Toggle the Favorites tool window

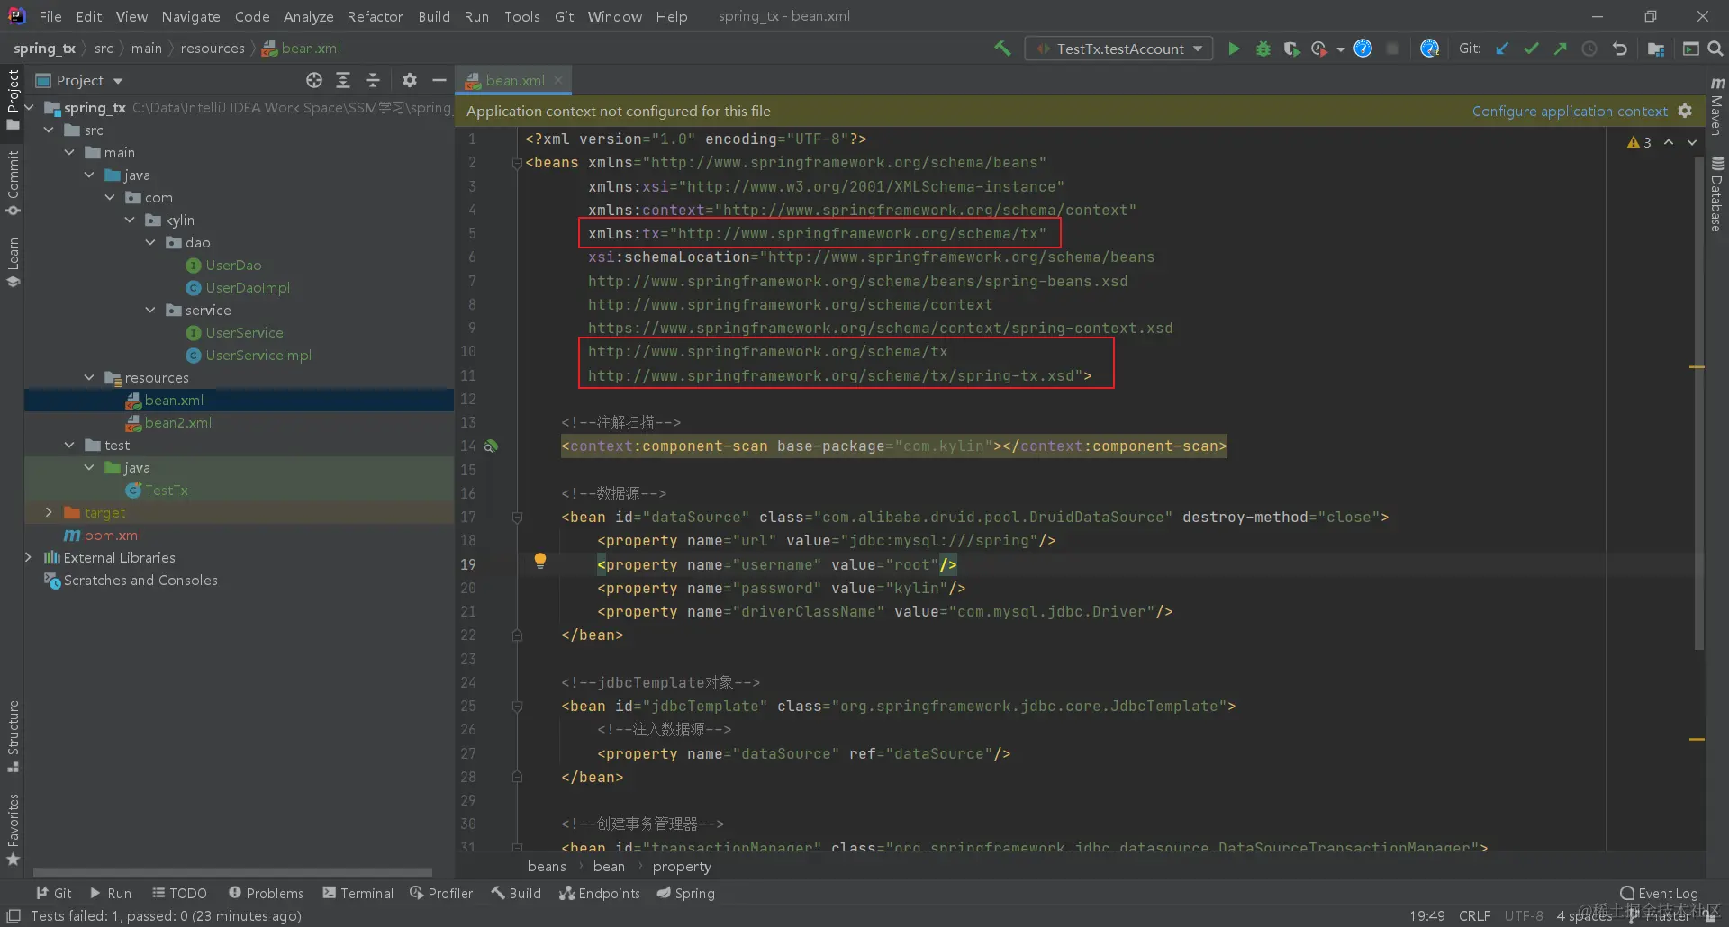(13, 830)
